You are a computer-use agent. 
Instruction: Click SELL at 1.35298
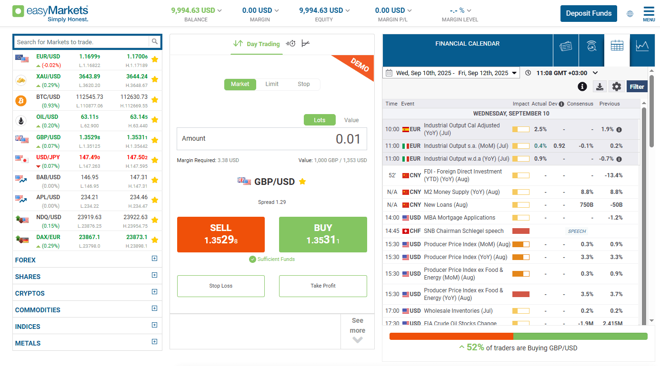click(221, 234)
